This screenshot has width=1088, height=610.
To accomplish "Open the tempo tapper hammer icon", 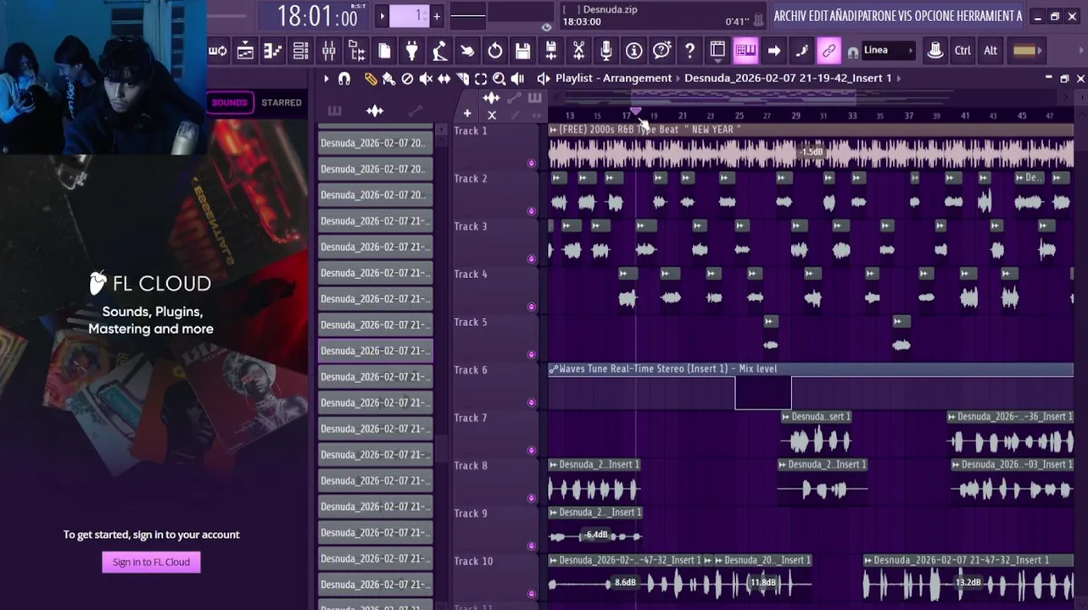I will pos(439,51).
